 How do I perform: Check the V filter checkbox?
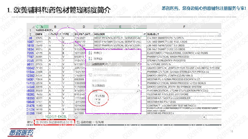tap(96, 103)
